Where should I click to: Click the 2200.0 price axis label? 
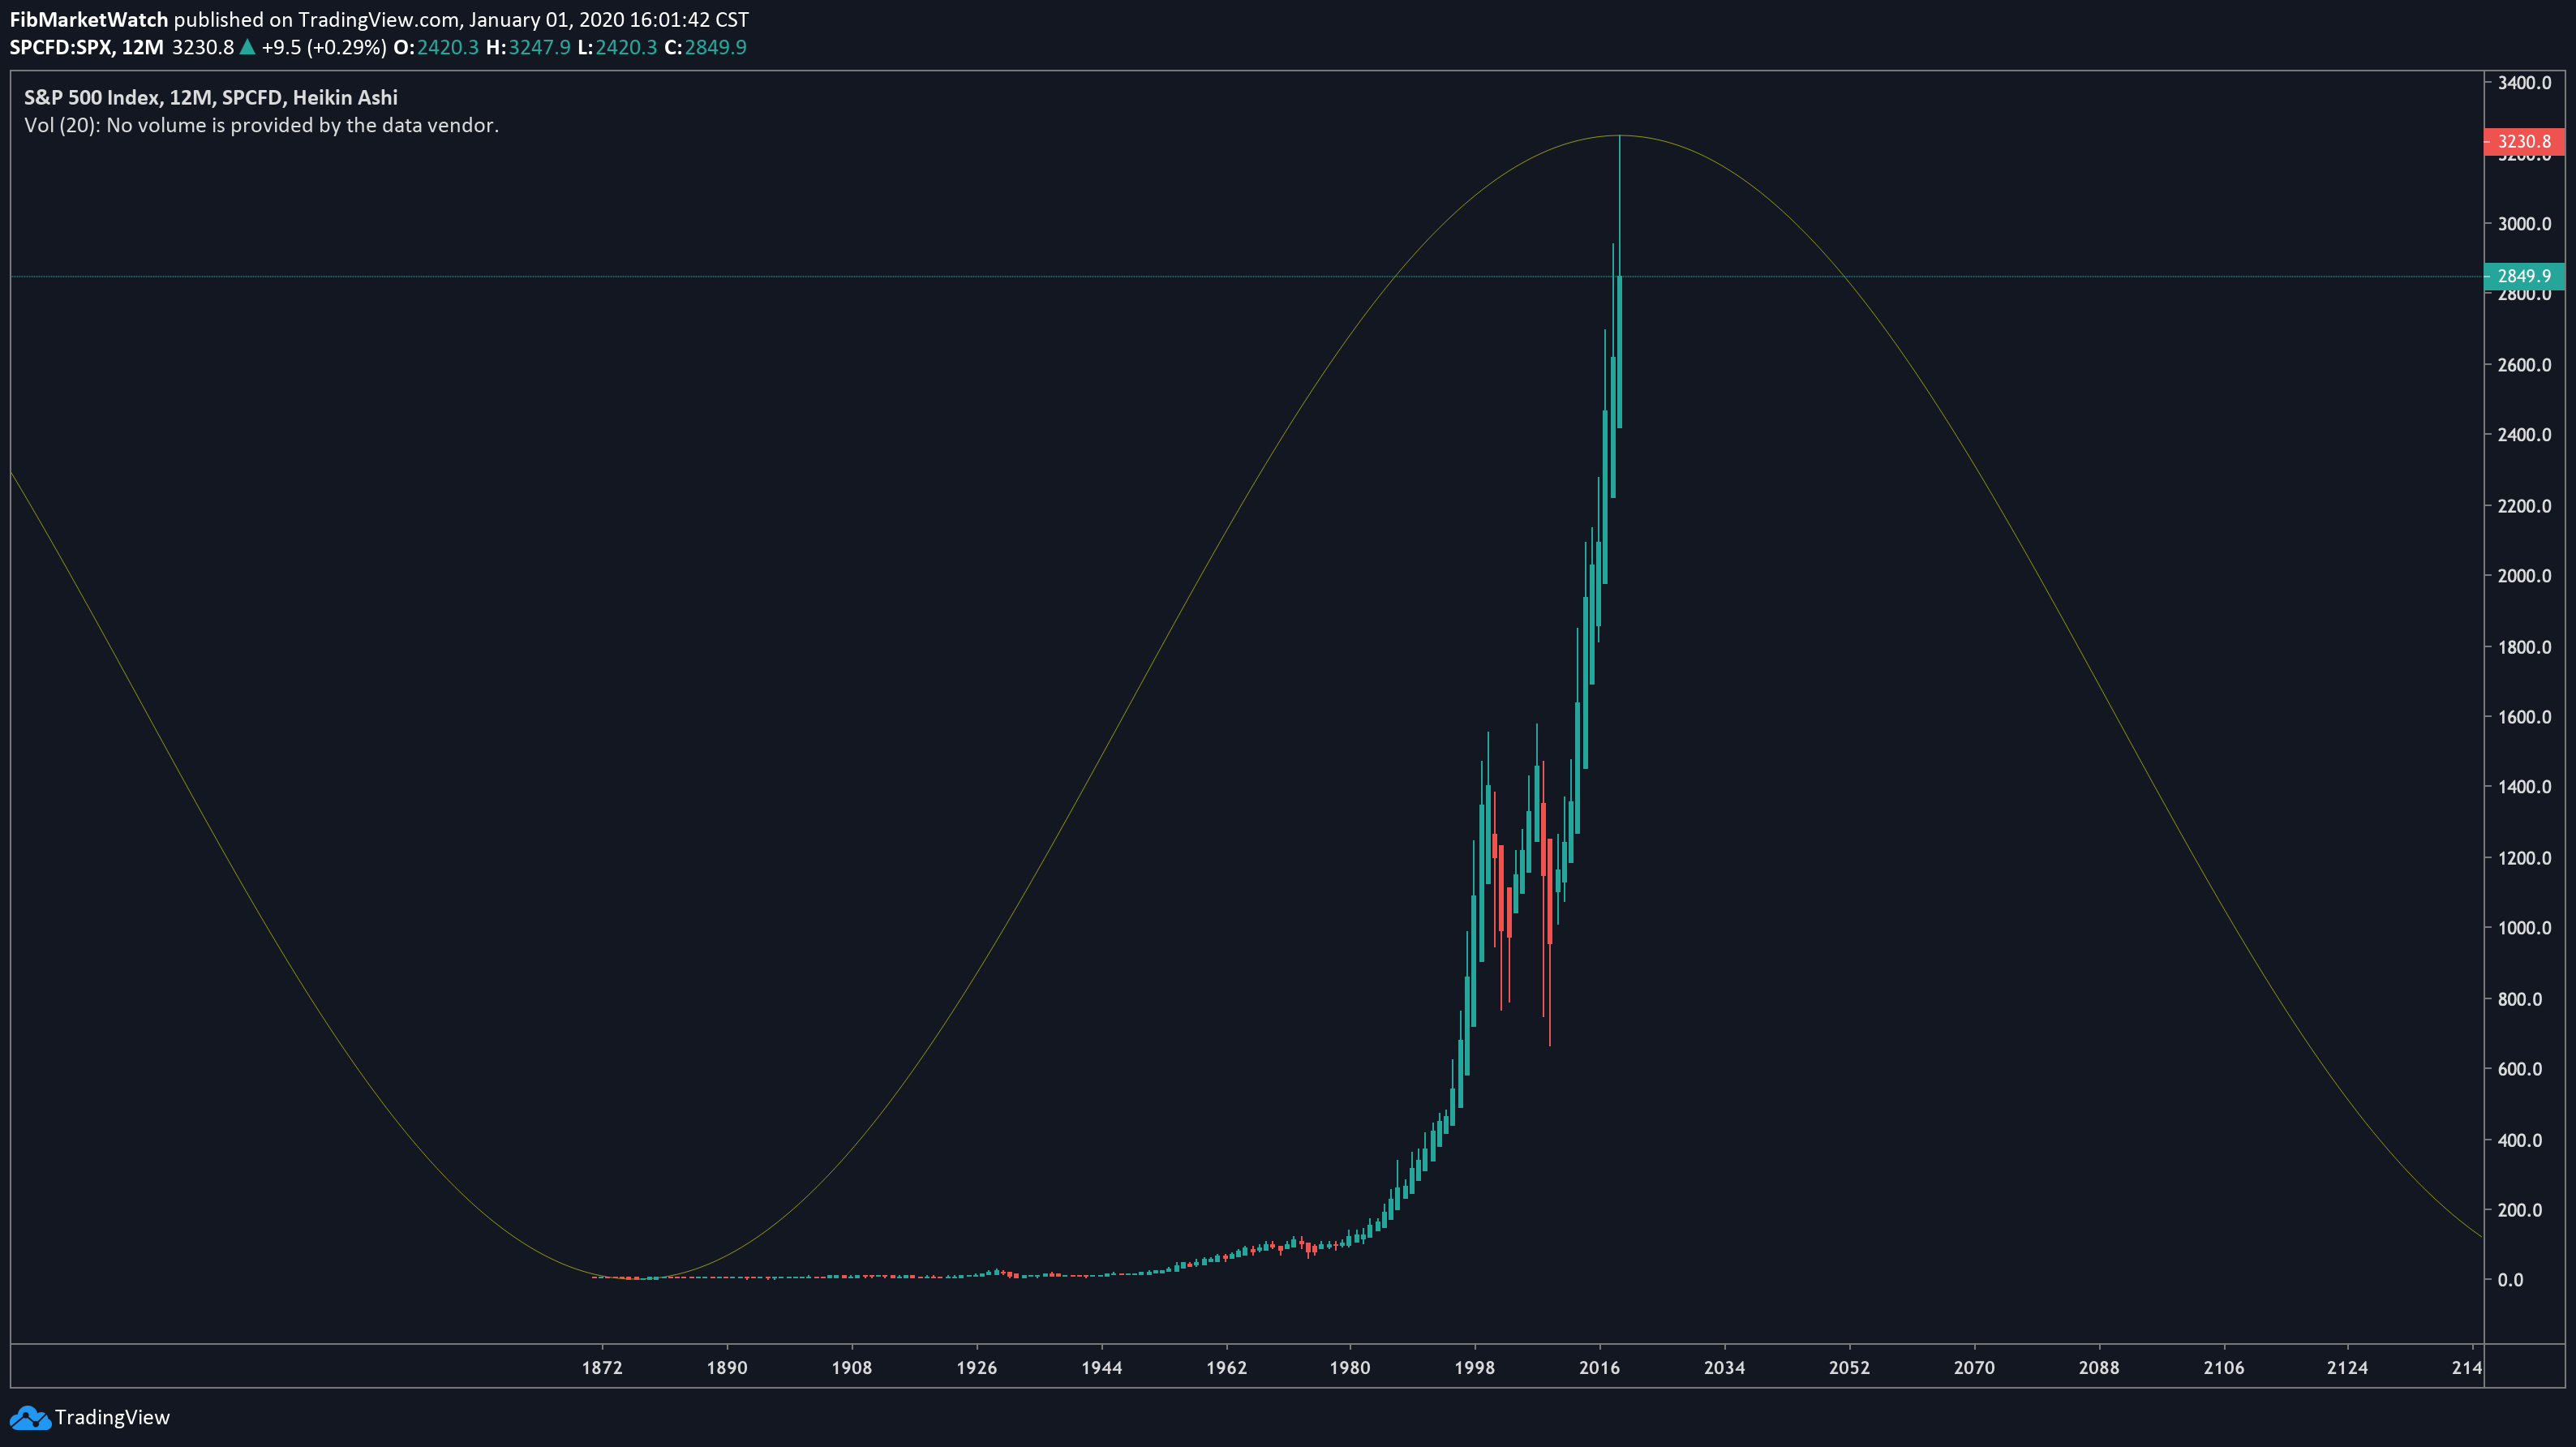[x=2524, y=506]
